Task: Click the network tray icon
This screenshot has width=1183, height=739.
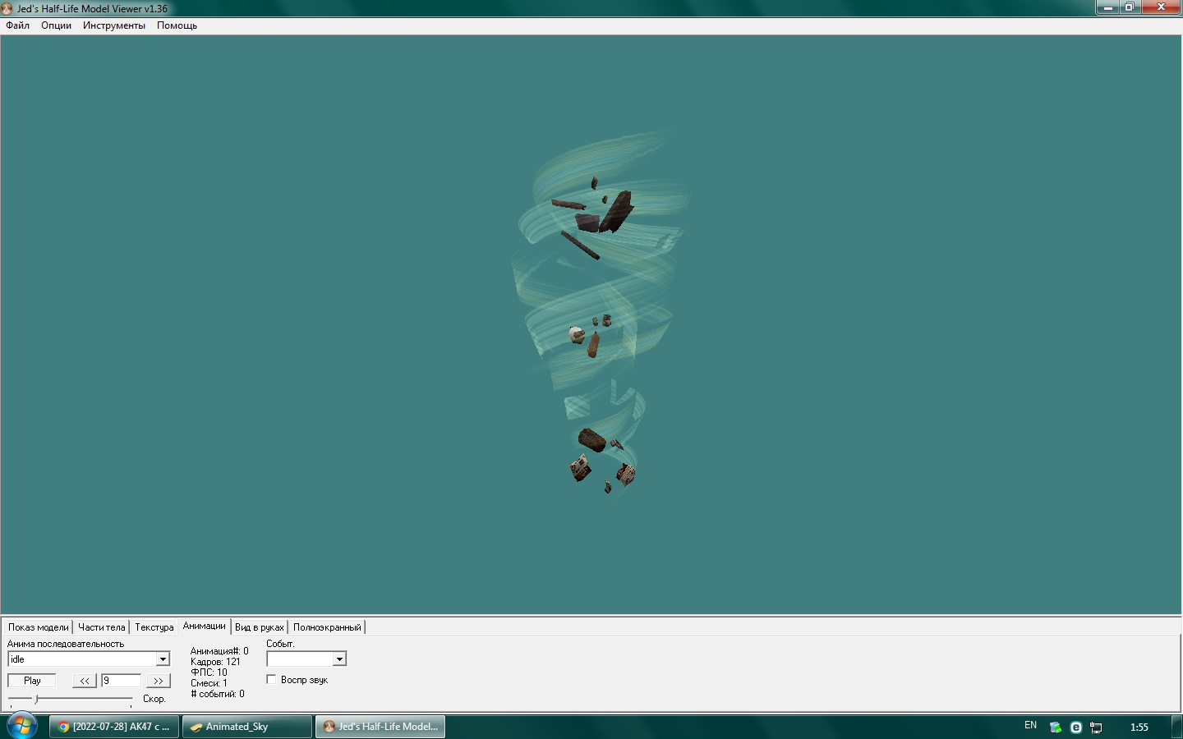Action: click(1096, 728)
